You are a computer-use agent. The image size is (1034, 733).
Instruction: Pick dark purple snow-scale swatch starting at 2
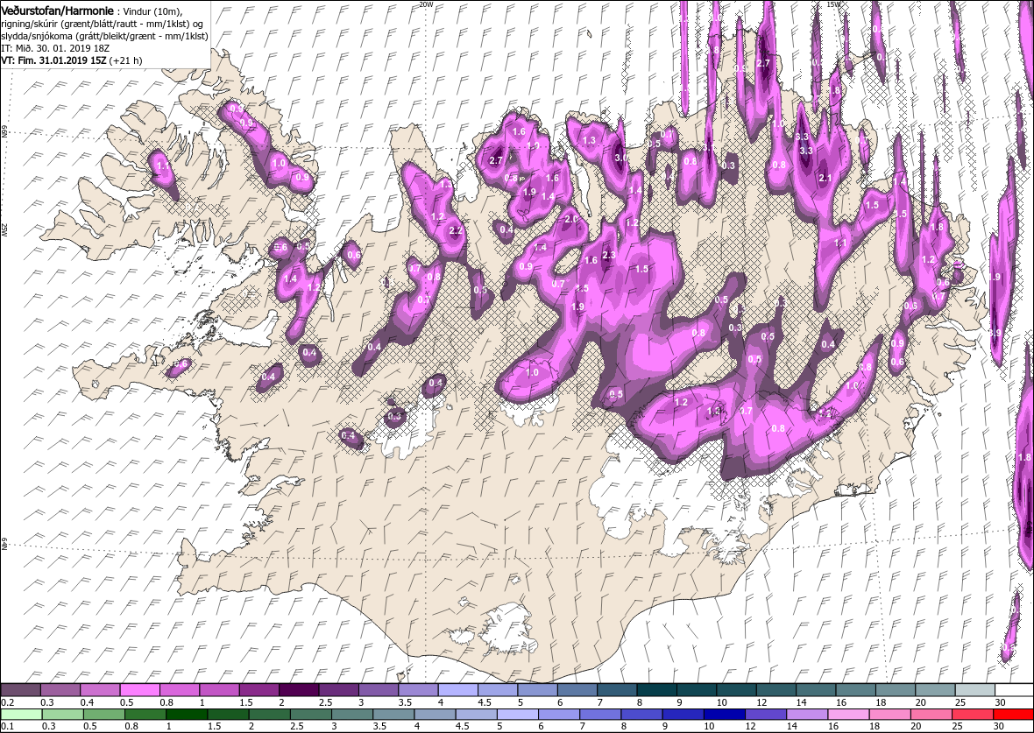pyautogui.click(x=299, y=689)
